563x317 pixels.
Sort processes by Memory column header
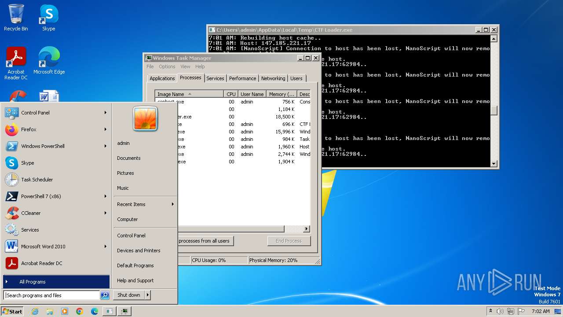pyautogui.click(x=282, y=94)
